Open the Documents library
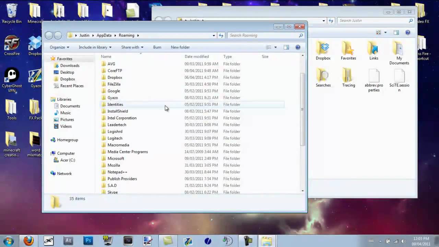 click(70, 106)
